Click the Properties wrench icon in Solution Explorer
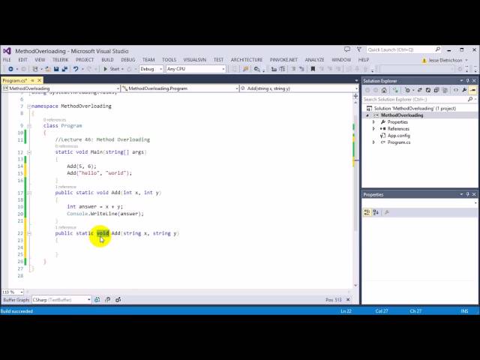Image resolution: width=480 pixels, height=360 pixels. coord(464,90)
